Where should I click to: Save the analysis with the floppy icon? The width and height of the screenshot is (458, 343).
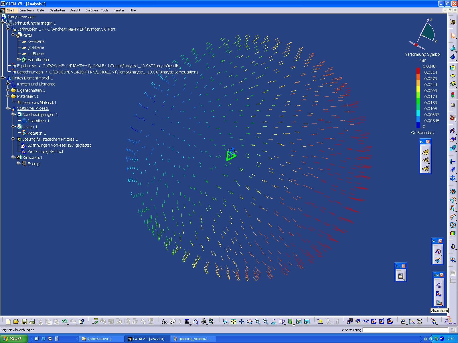point(24,322)
